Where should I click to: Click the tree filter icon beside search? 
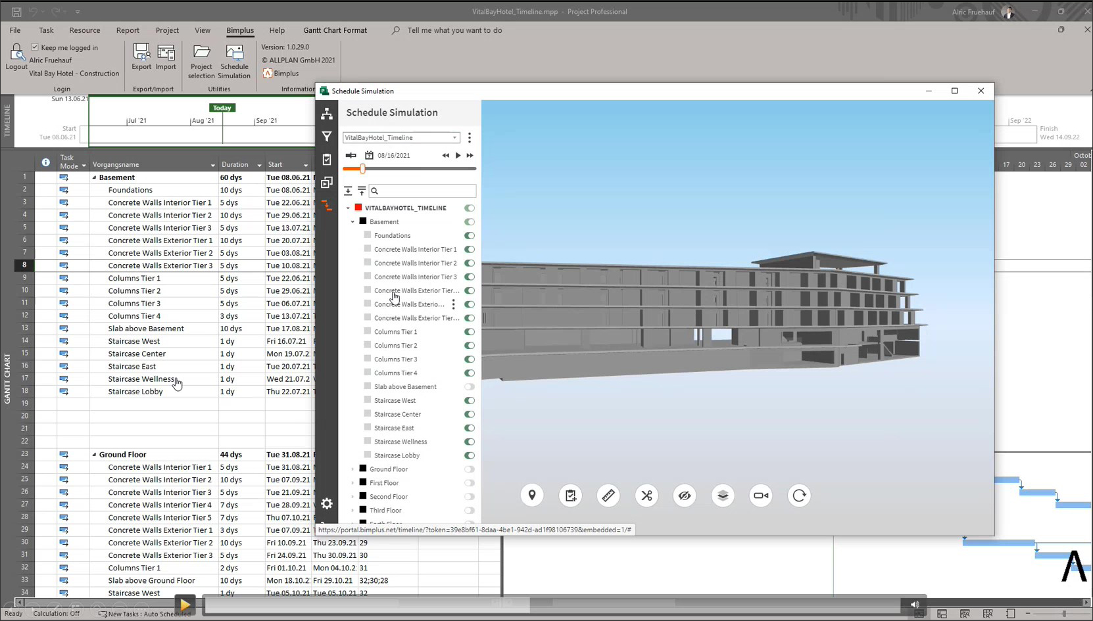[x=362, y=191]
